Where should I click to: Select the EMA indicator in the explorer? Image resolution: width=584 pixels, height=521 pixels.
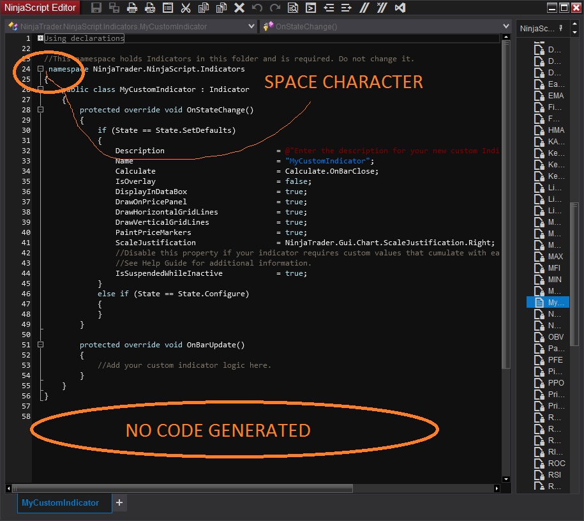555,96
